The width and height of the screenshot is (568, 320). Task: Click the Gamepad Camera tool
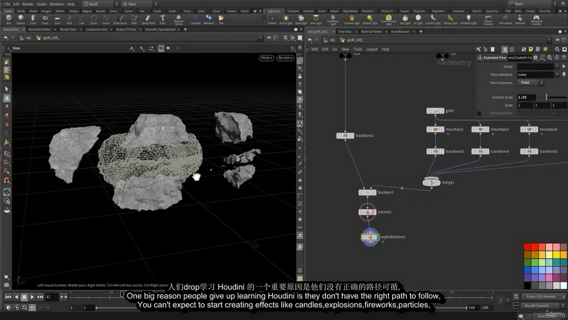click(537, 20)
